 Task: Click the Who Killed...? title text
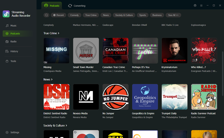[198, 67]
